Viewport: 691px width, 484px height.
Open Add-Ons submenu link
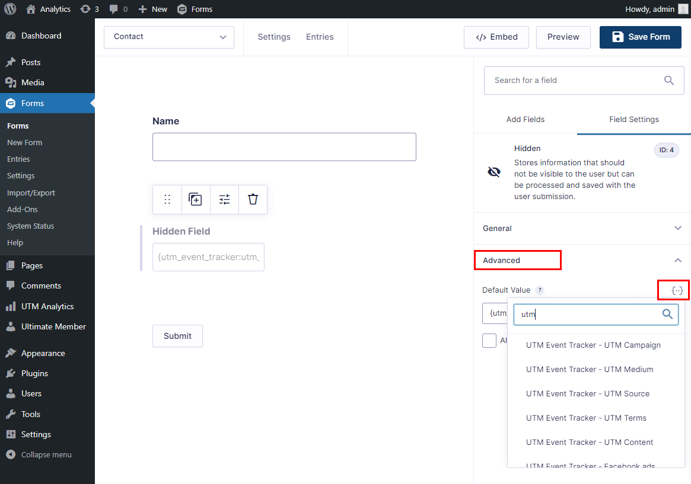[23, 210]
